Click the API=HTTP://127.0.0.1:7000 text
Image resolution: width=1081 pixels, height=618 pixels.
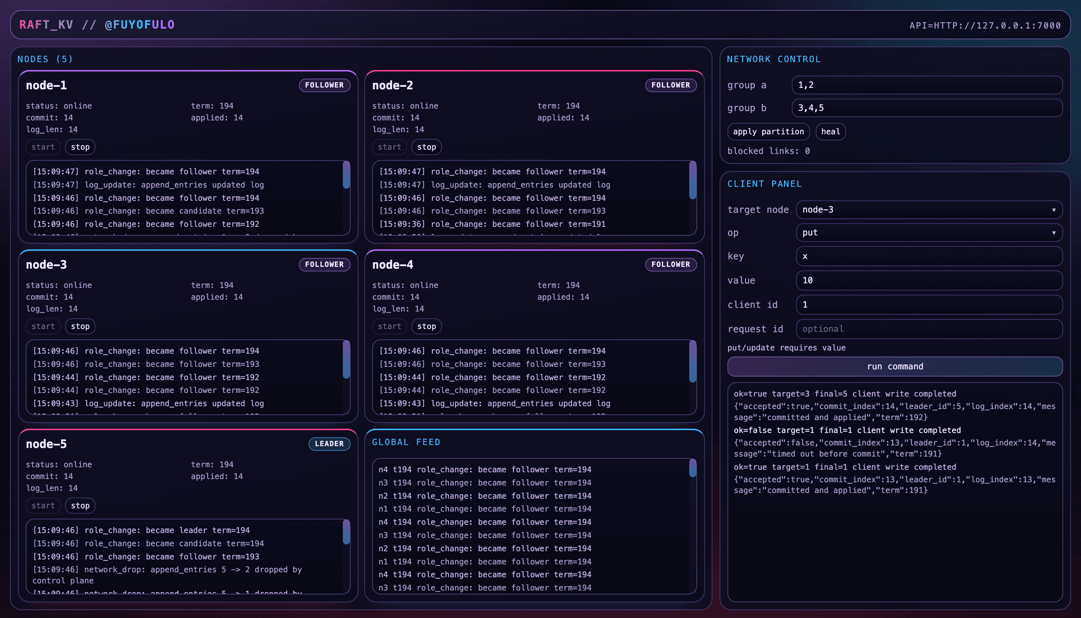pos(985,25)
